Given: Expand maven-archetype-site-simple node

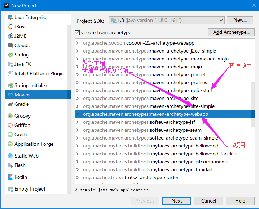Looking at the screenshot, I should (78, 106).
